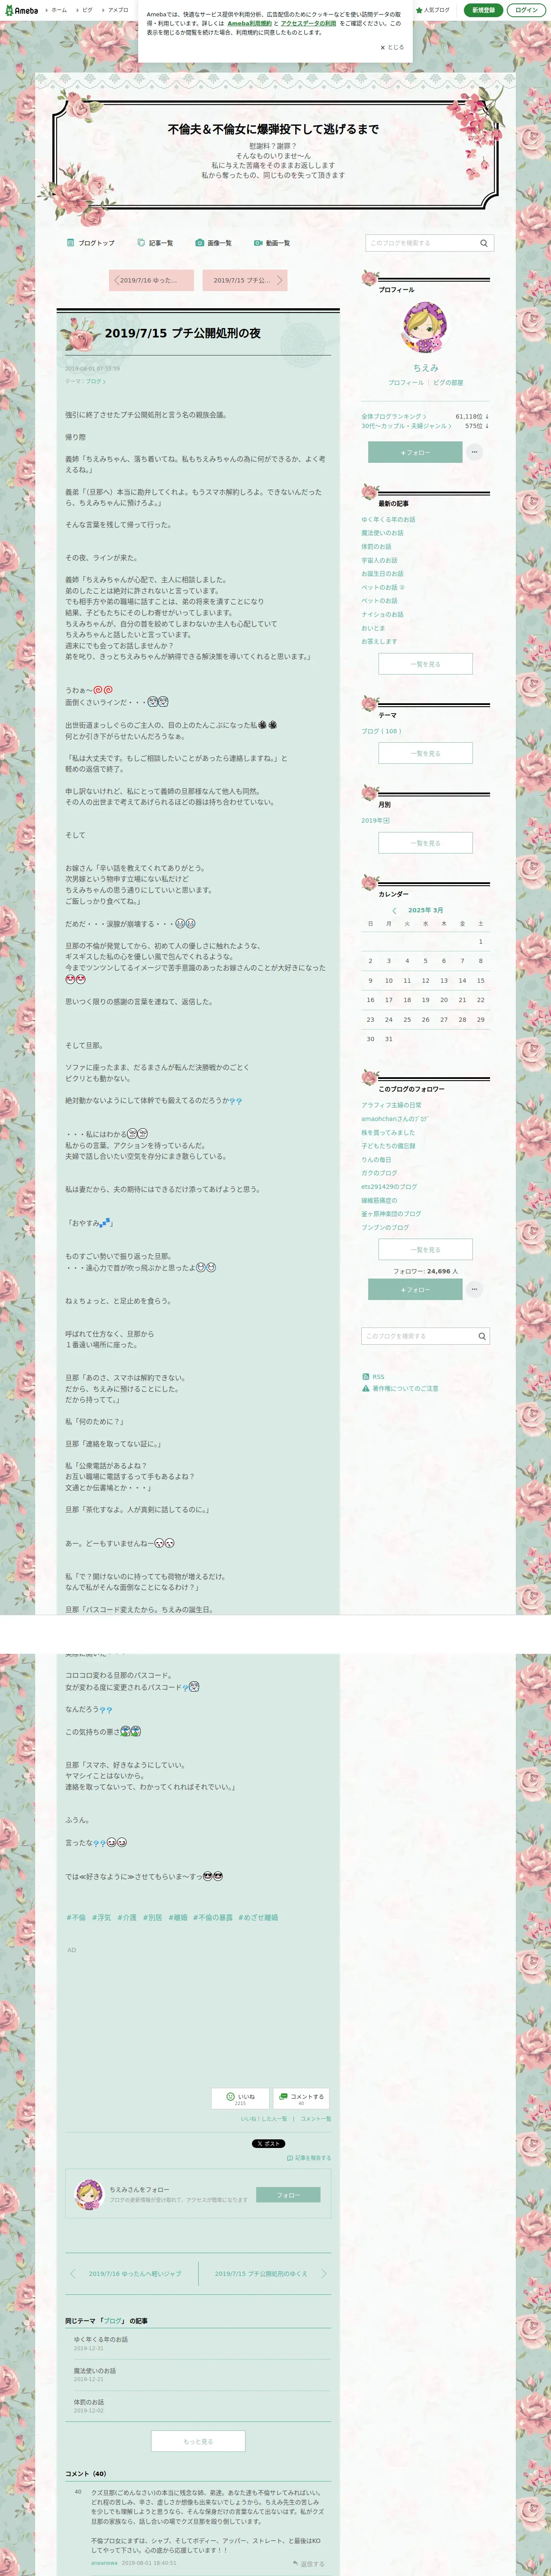Screen dimensions: 551x2576
Task: Close the cookie notice with とじる
Action: (392, 47)
